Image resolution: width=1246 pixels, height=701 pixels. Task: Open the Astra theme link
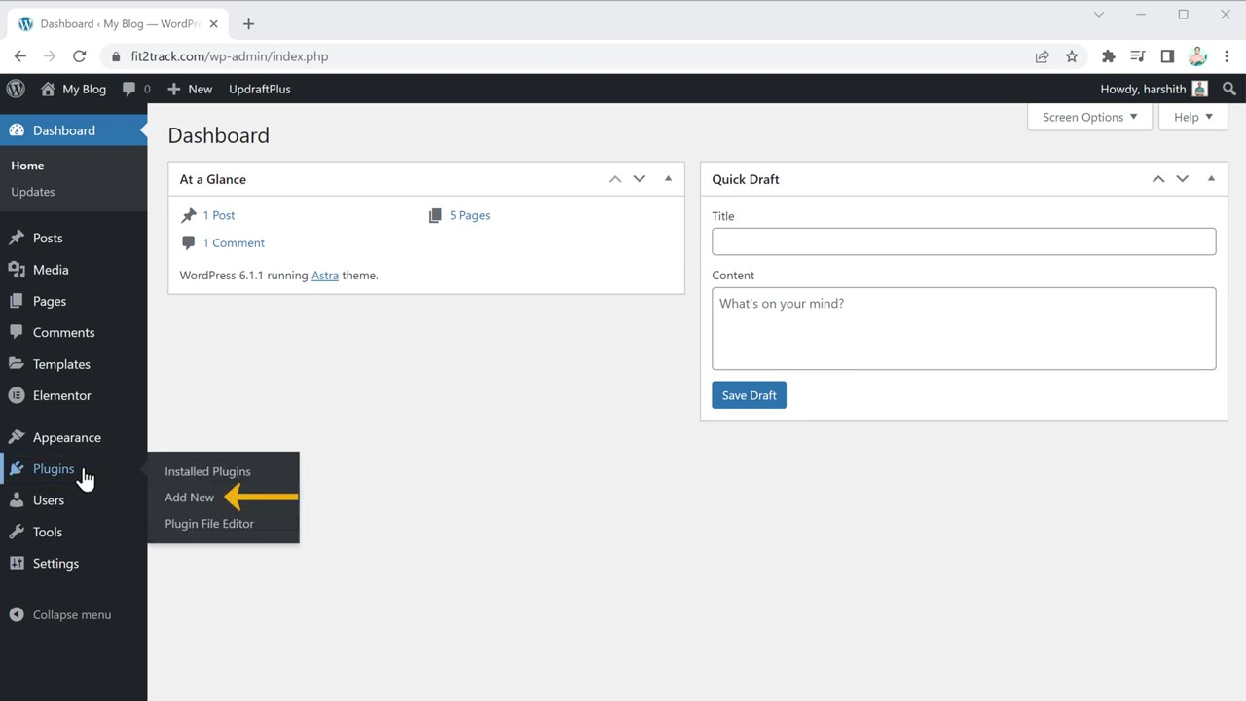coord(324,275)
